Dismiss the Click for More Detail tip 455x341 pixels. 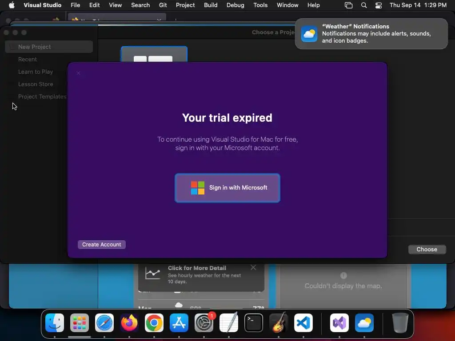click(253, 267)
